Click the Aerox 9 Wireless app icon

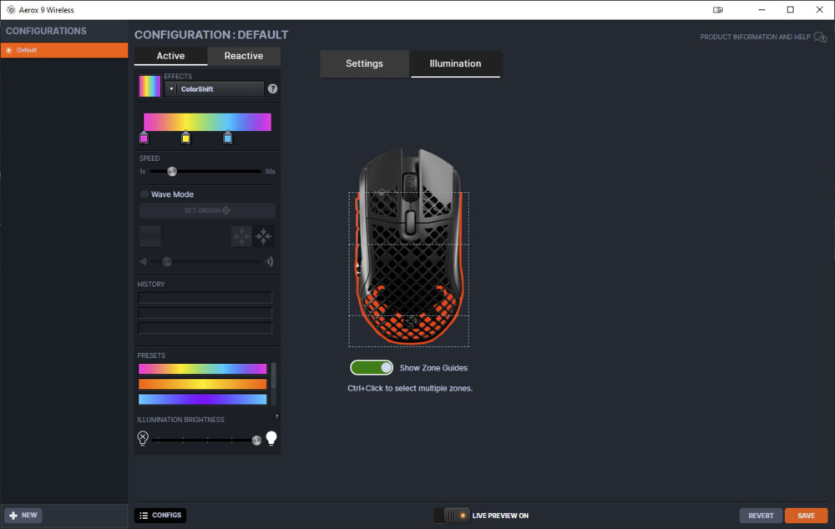tap(11, 9)
